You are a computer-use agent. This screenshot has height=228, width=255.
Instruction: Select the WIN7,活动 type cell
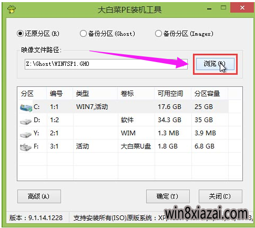[x=92, y=107]
